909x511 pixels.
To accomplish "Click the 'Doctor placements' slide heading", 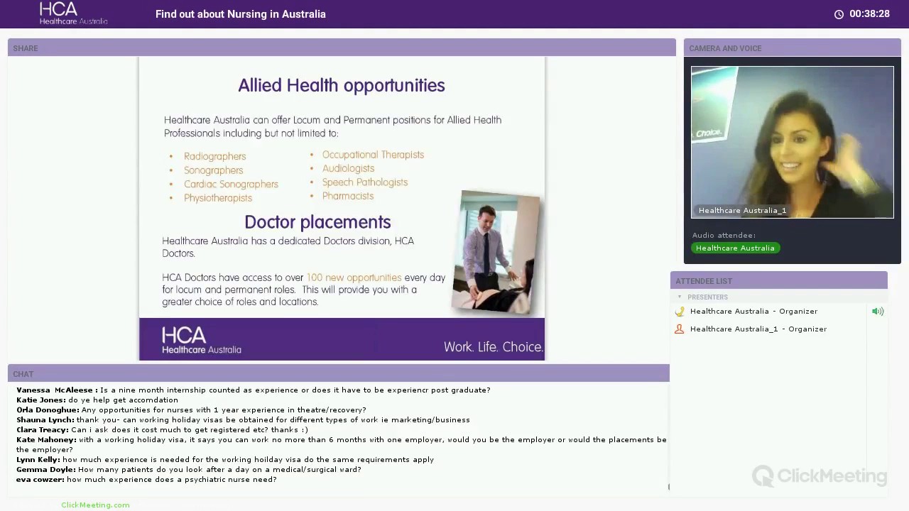I will coord(317,222).
